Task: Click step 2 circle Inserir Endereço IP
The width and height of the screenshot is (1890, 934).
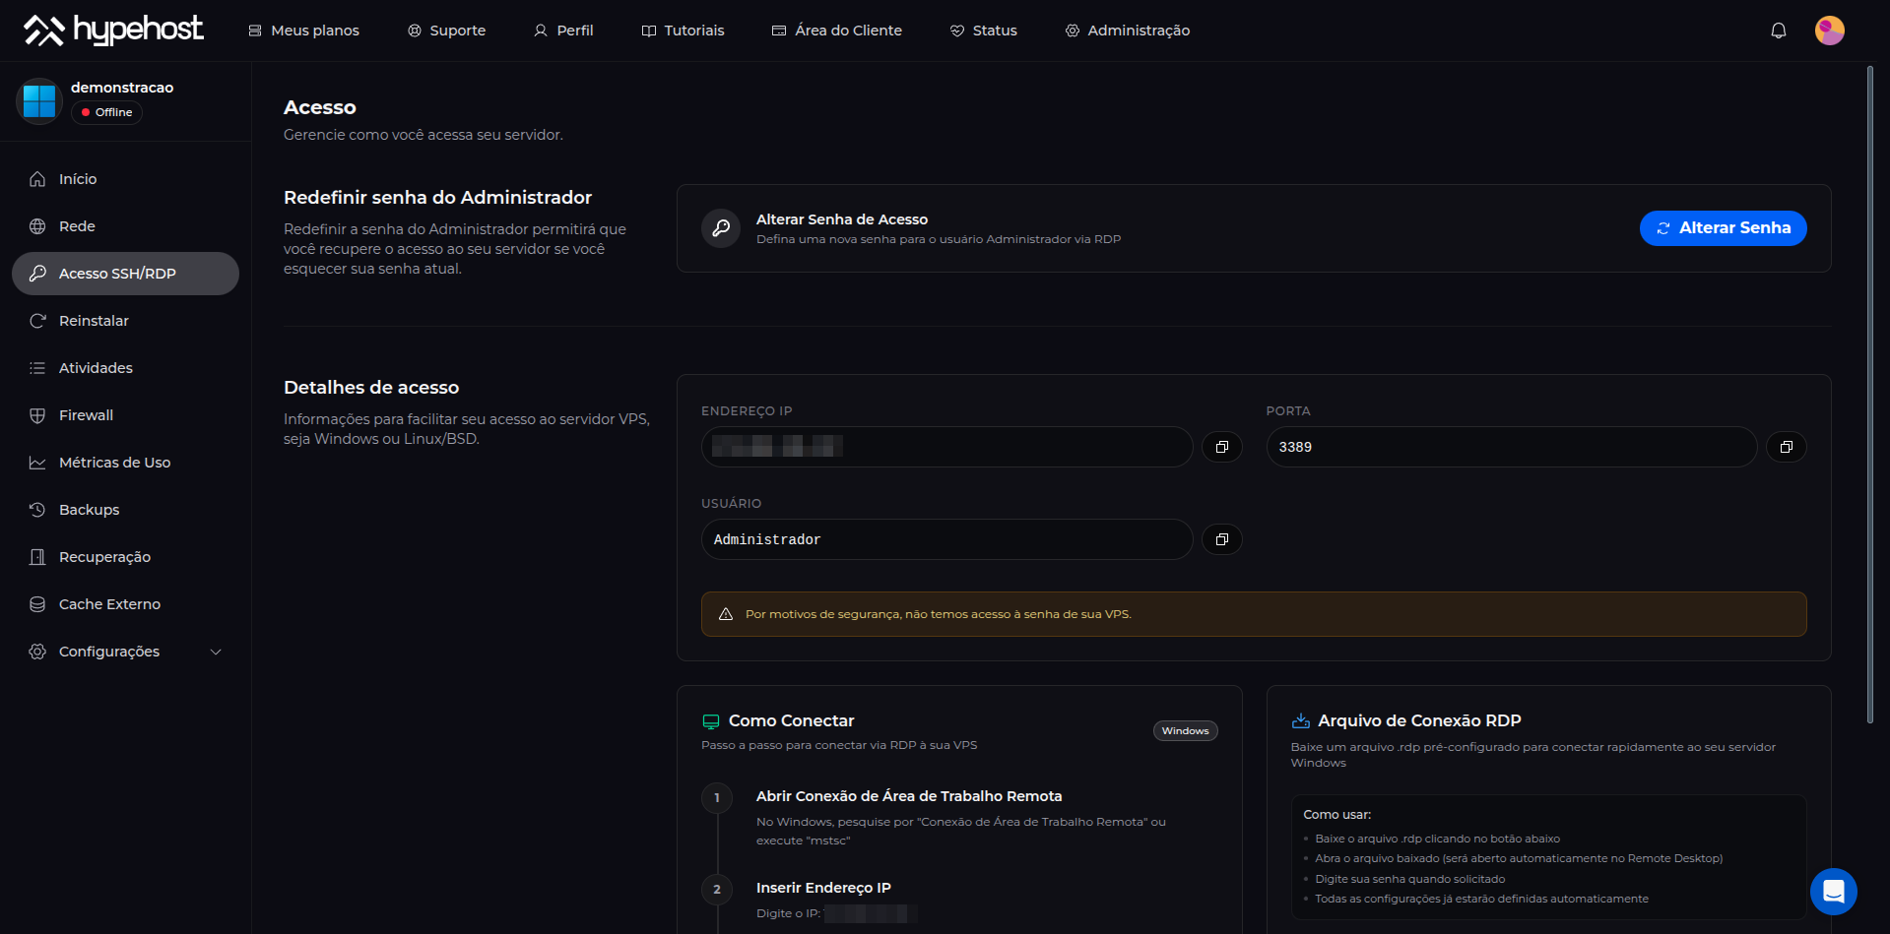Action: click(x=717, y=890)
